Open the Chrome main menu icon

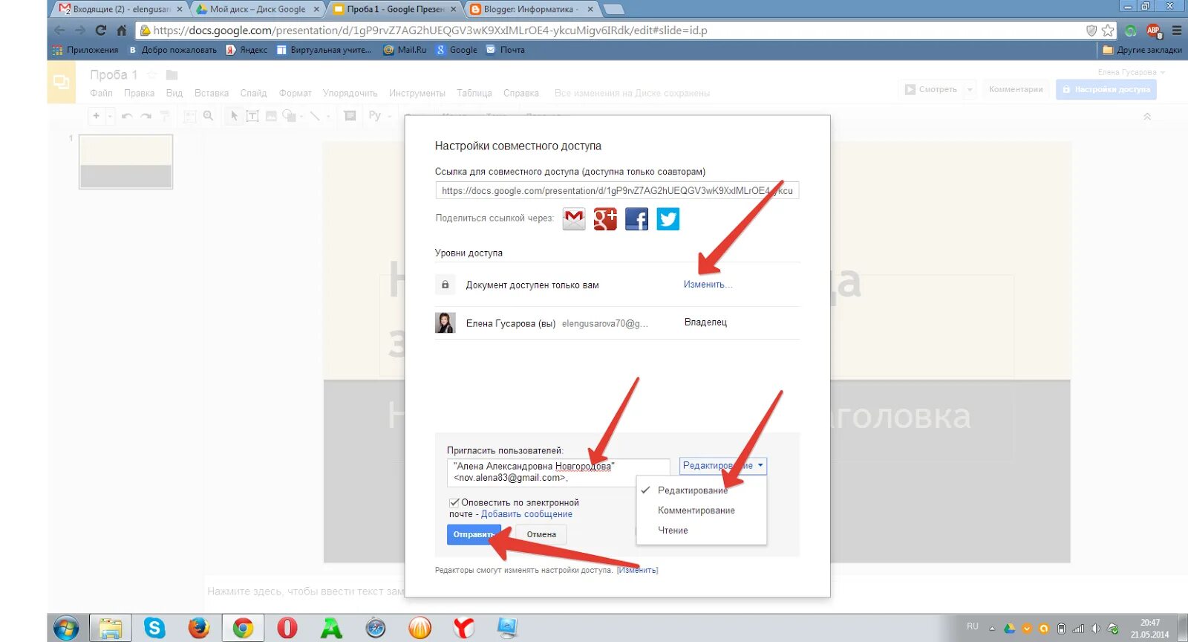tap(1177, 30)
